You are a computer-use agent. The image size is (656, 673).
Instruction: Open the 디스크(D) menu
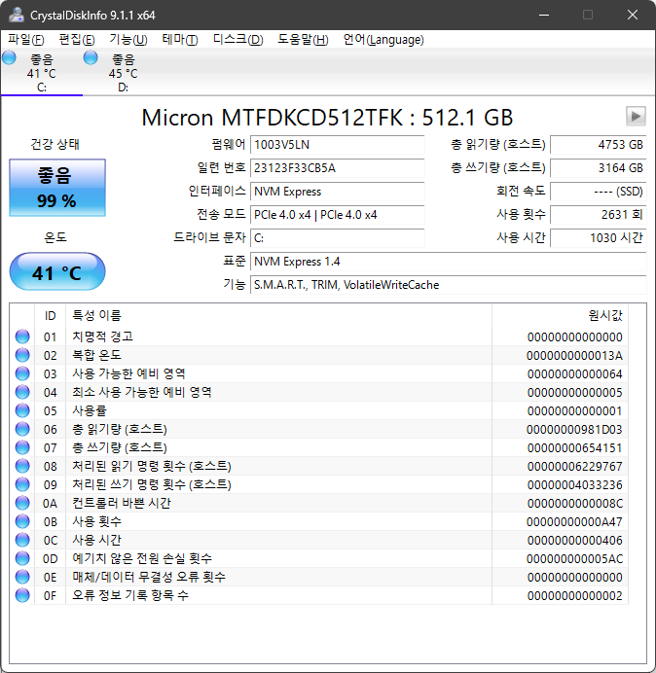click(x=237, y=40)
